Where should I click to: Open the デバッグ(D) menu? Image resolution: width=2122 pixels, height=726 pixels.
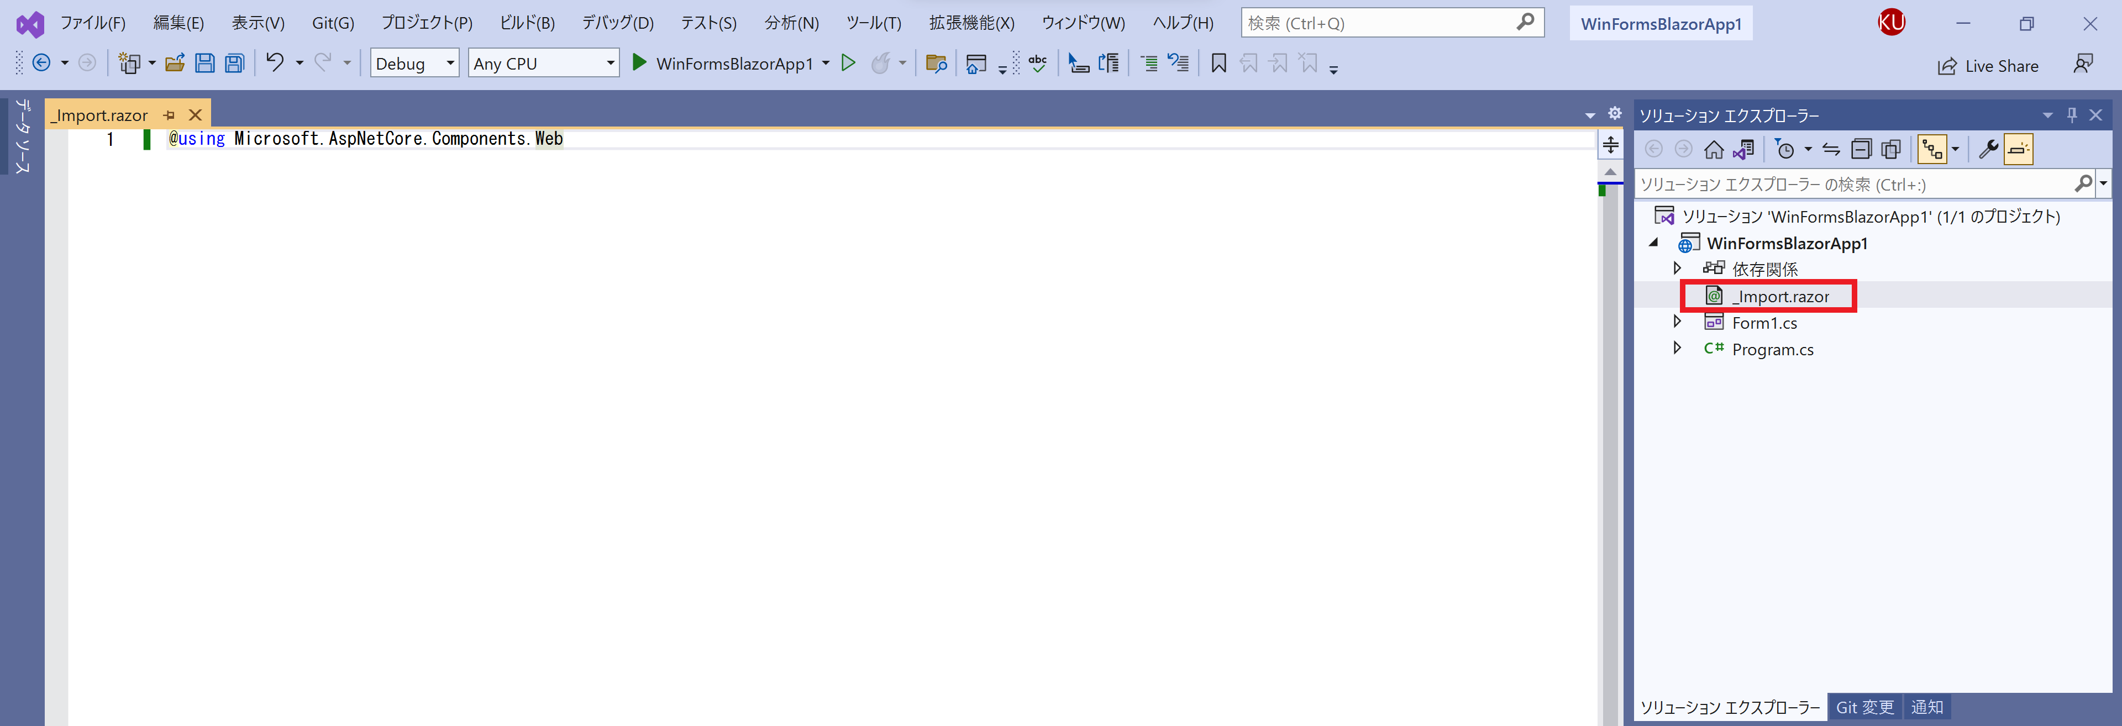(x=618, y=23)
